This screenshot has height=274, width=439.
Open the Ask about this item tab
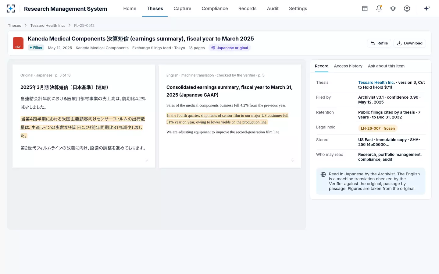pyautogui.click(x=386, y=66)
